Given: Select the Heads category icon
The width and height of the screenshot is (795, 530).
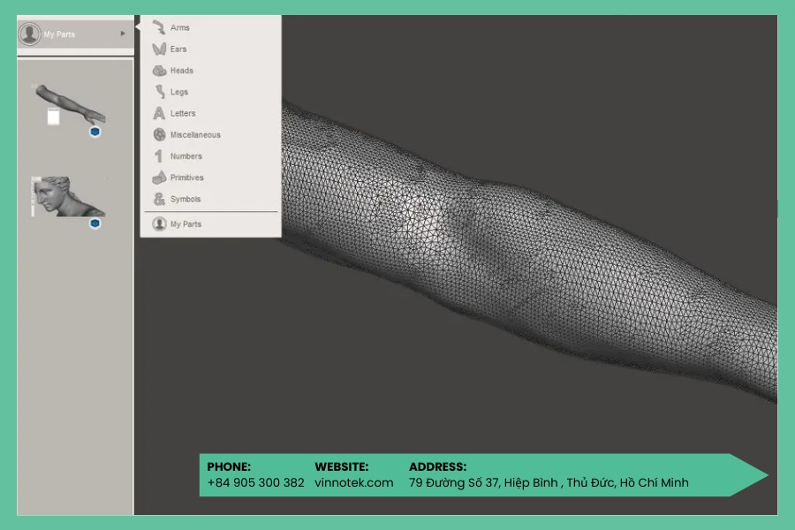Looking at the screenshot, I should click(160, 71).
